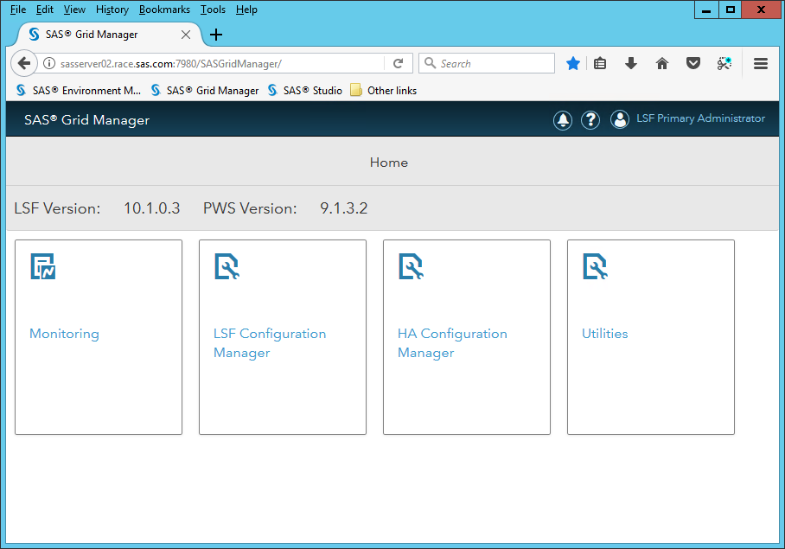Click the LSF Configuration Manager wrench icon
The image size is (785, 549).
pos(227,266)
